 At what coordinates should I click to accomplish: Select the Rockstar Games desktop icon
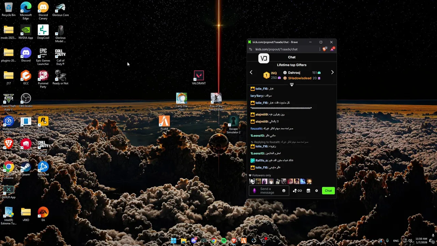point(43,125)
